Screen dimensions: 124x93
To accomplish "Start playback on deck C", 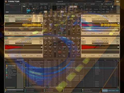I will (x=9, y=56).
